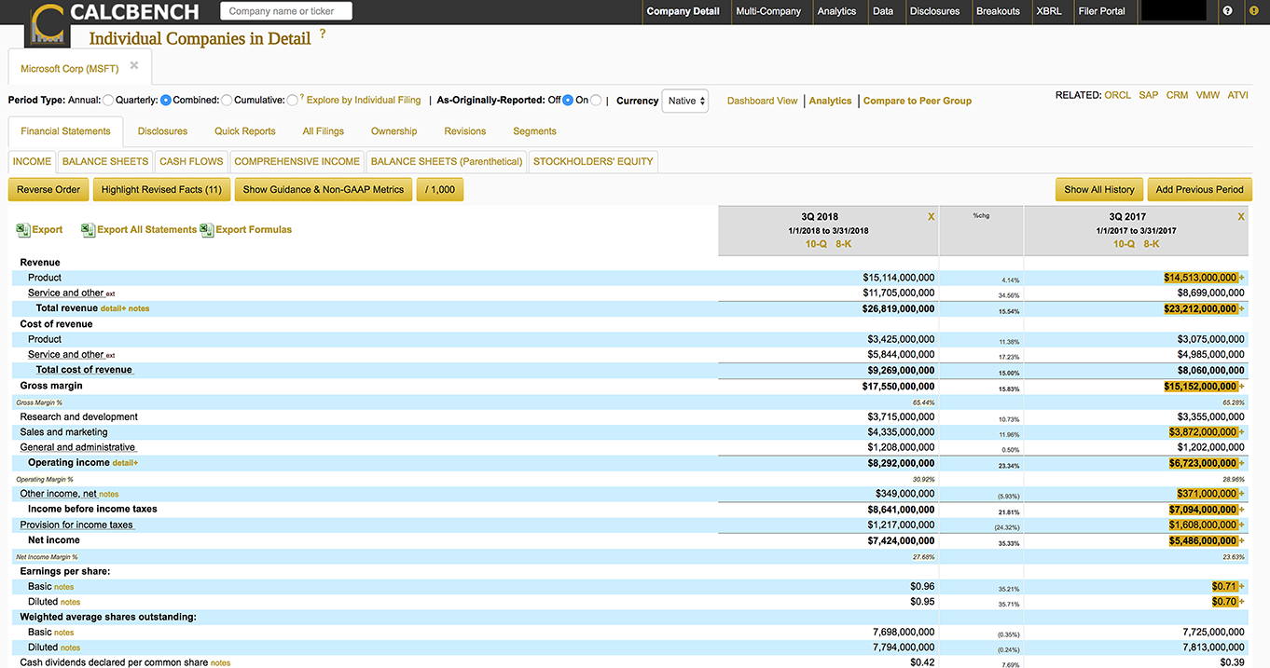The width and height of the screenshot is (1270, 668).
Task: Click the Show All History button
Action: [1099, 189]
